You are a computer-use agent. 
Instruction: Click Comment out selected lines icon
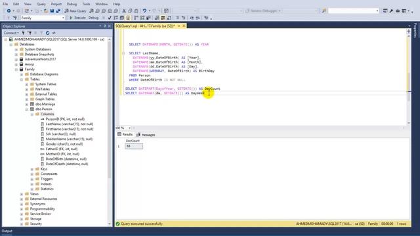177,18
